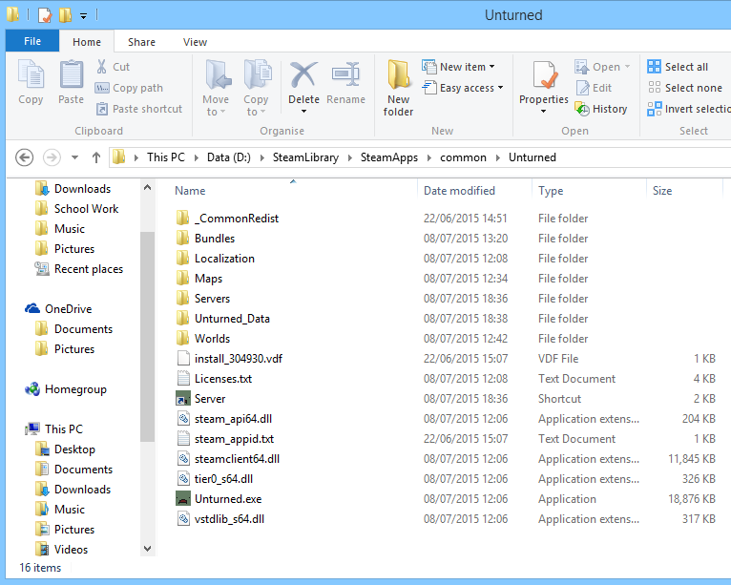
Task: Expand the Properties dropdown arrow
Action: coord(544,112)
